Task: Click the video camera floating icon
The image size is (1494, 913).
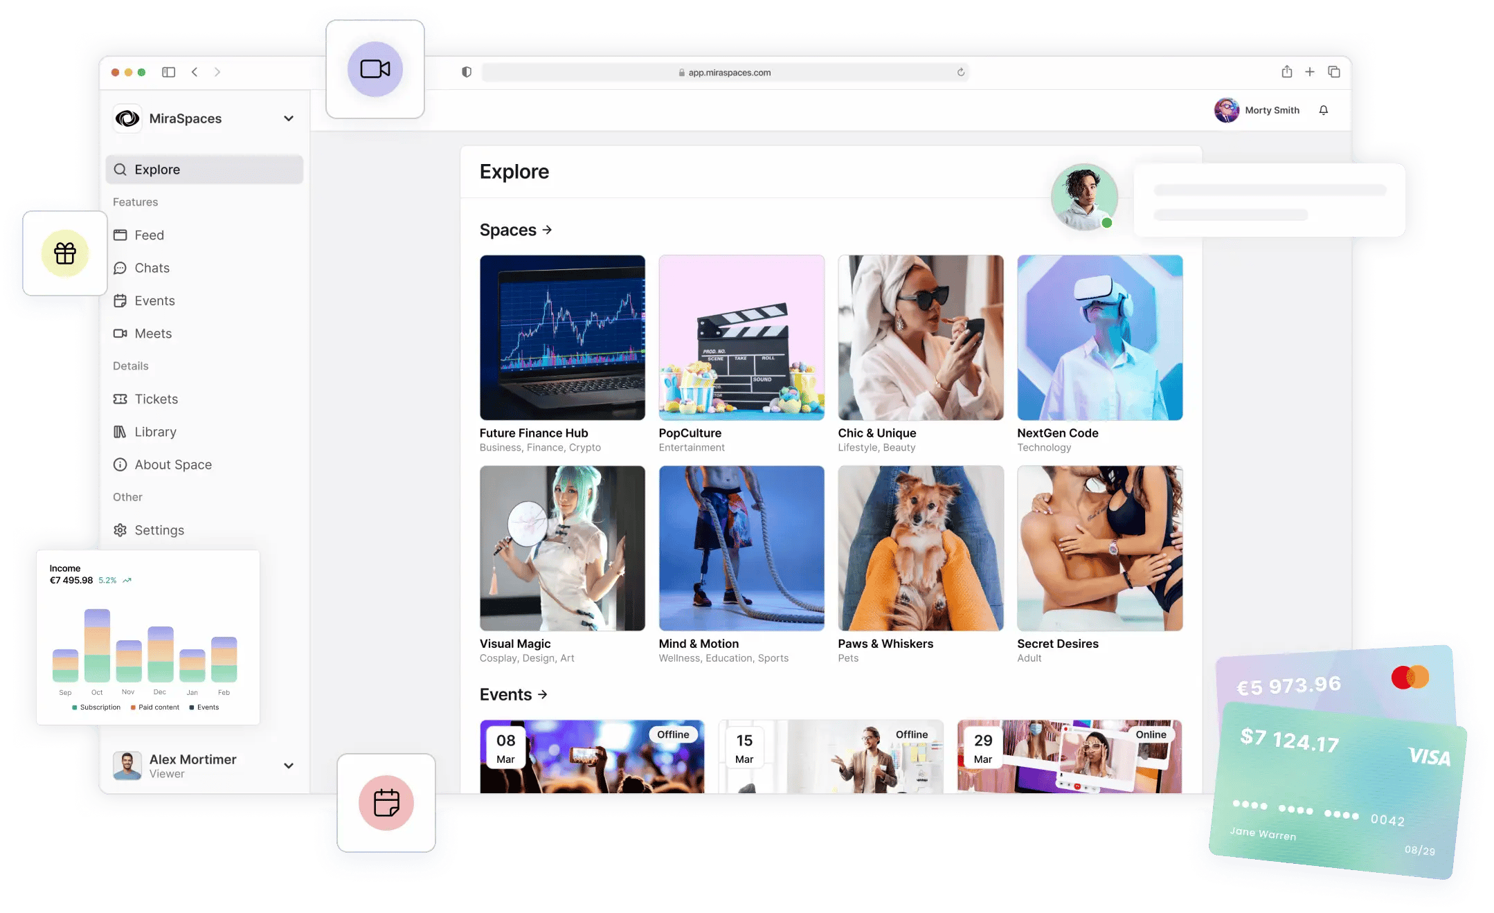Action: [375, 69]
